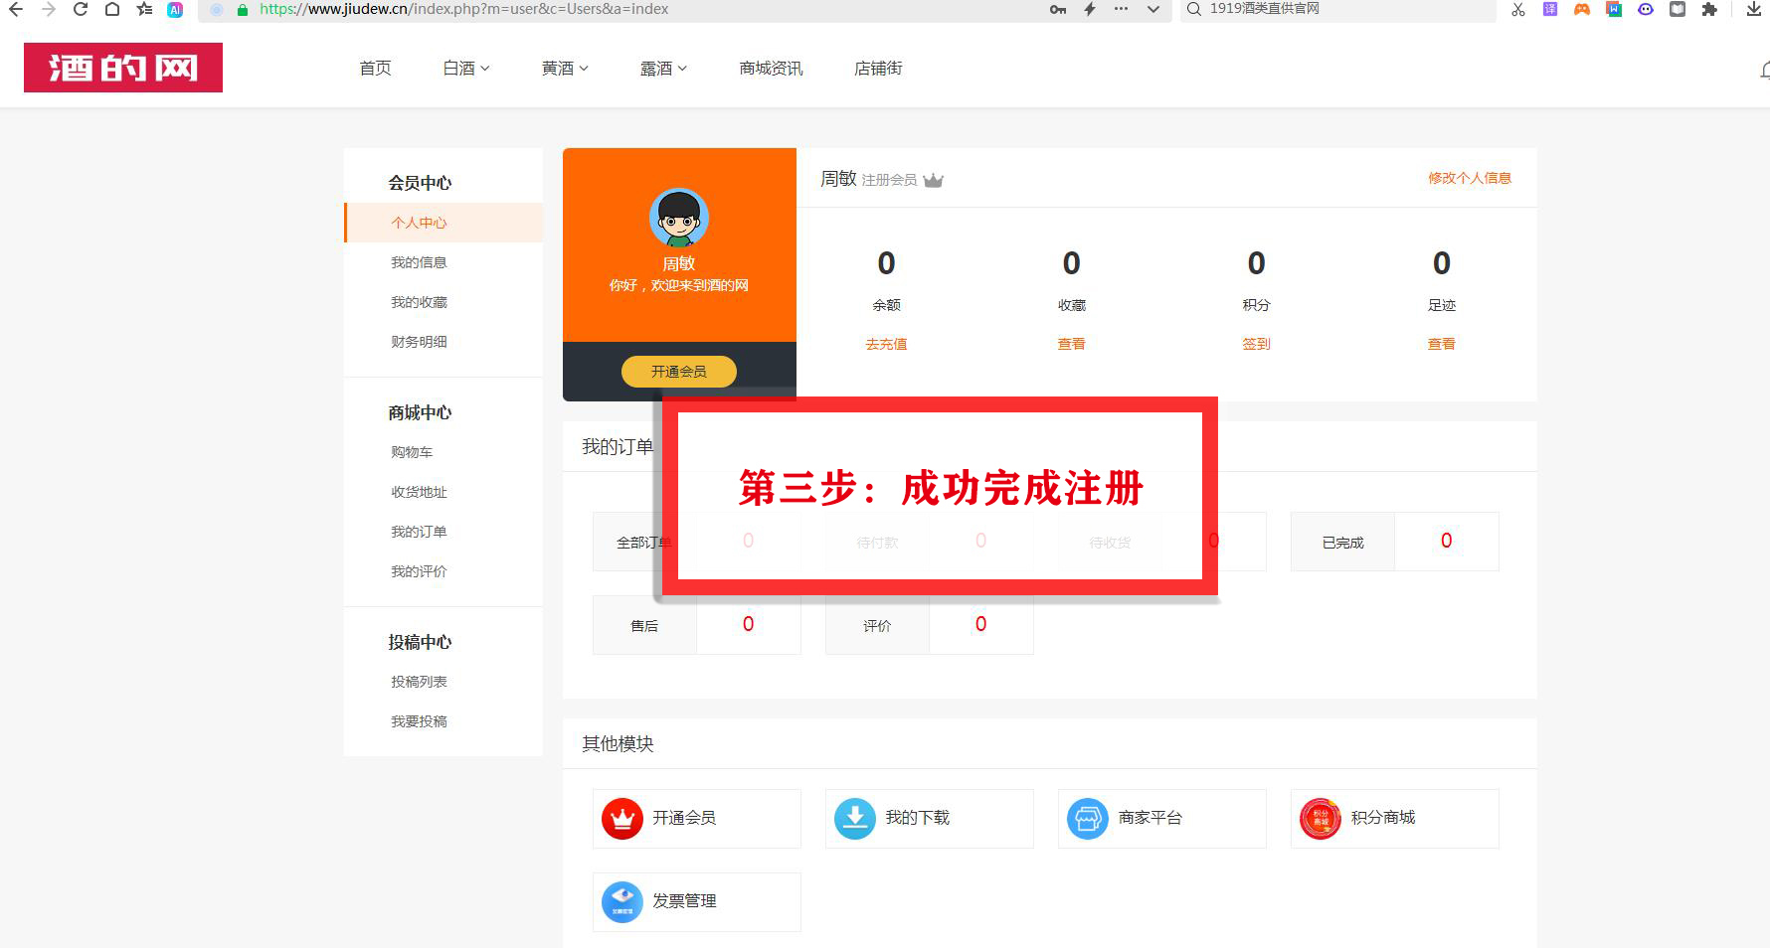The height and width of the screenshot is (948, 1770).
Task: Open 投稿列表 in the sidebar
Action: point(419,682)
